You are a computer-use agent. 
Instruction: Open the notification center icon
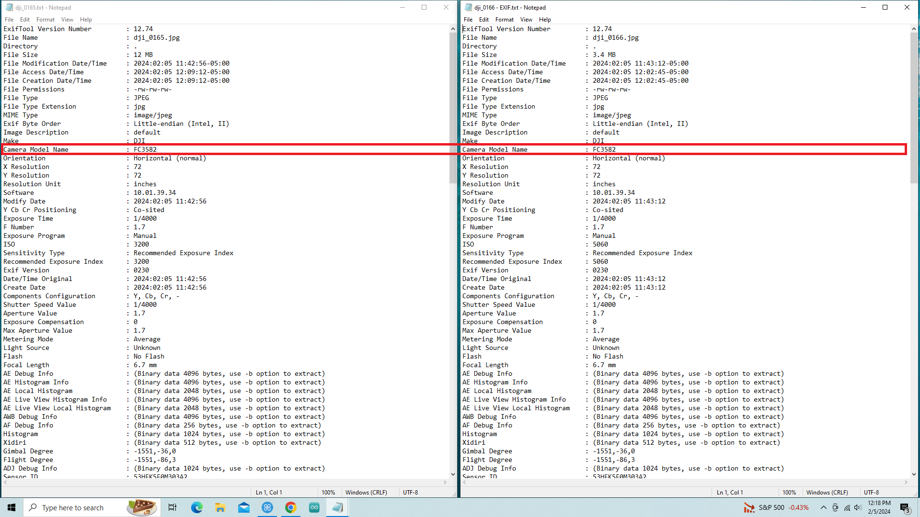pos(905,507)
